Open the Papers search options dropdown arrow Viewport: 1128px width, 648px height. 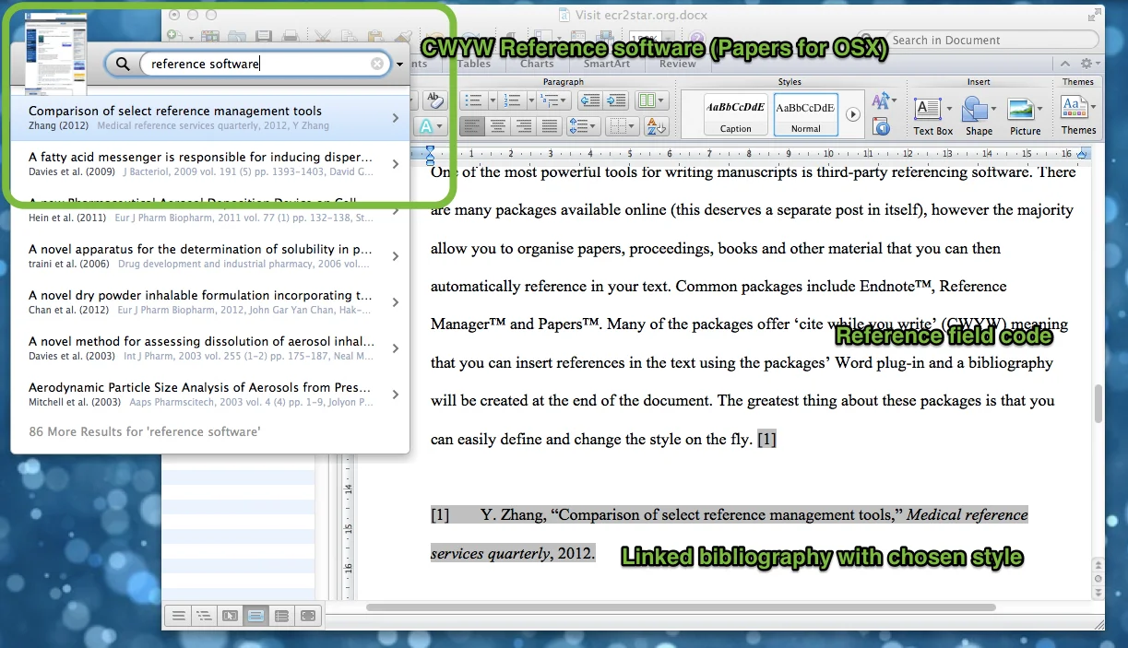tap(400, 65)
